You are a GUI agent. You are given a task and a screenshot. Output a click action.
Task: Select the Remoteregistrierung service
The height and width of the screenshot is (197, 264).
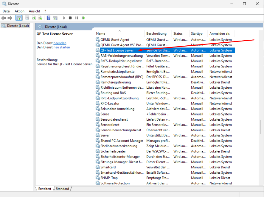click(x=116, y=82)
